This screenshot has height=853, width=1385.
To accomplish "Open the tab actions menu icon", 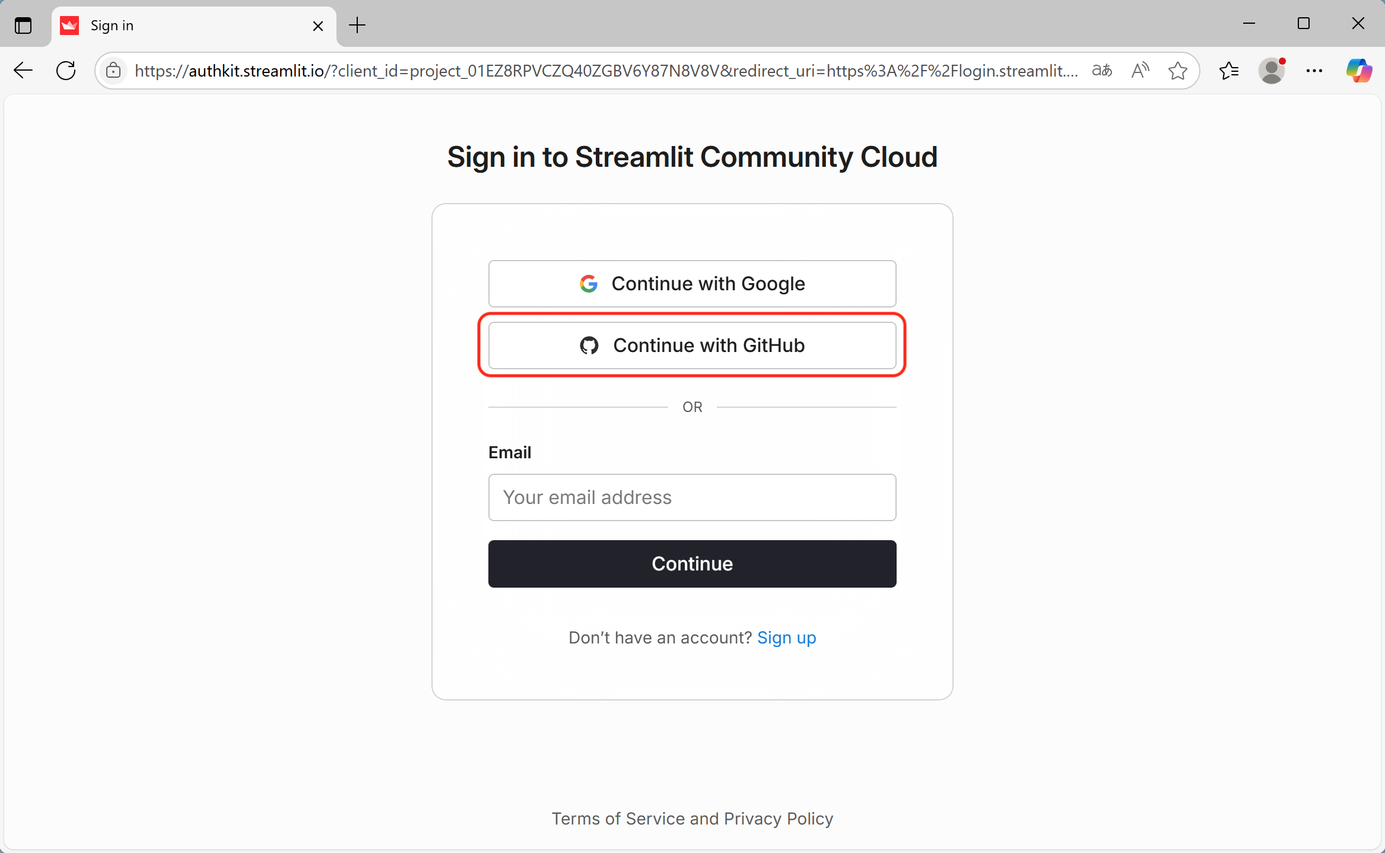I will click(x=23, y=26).
